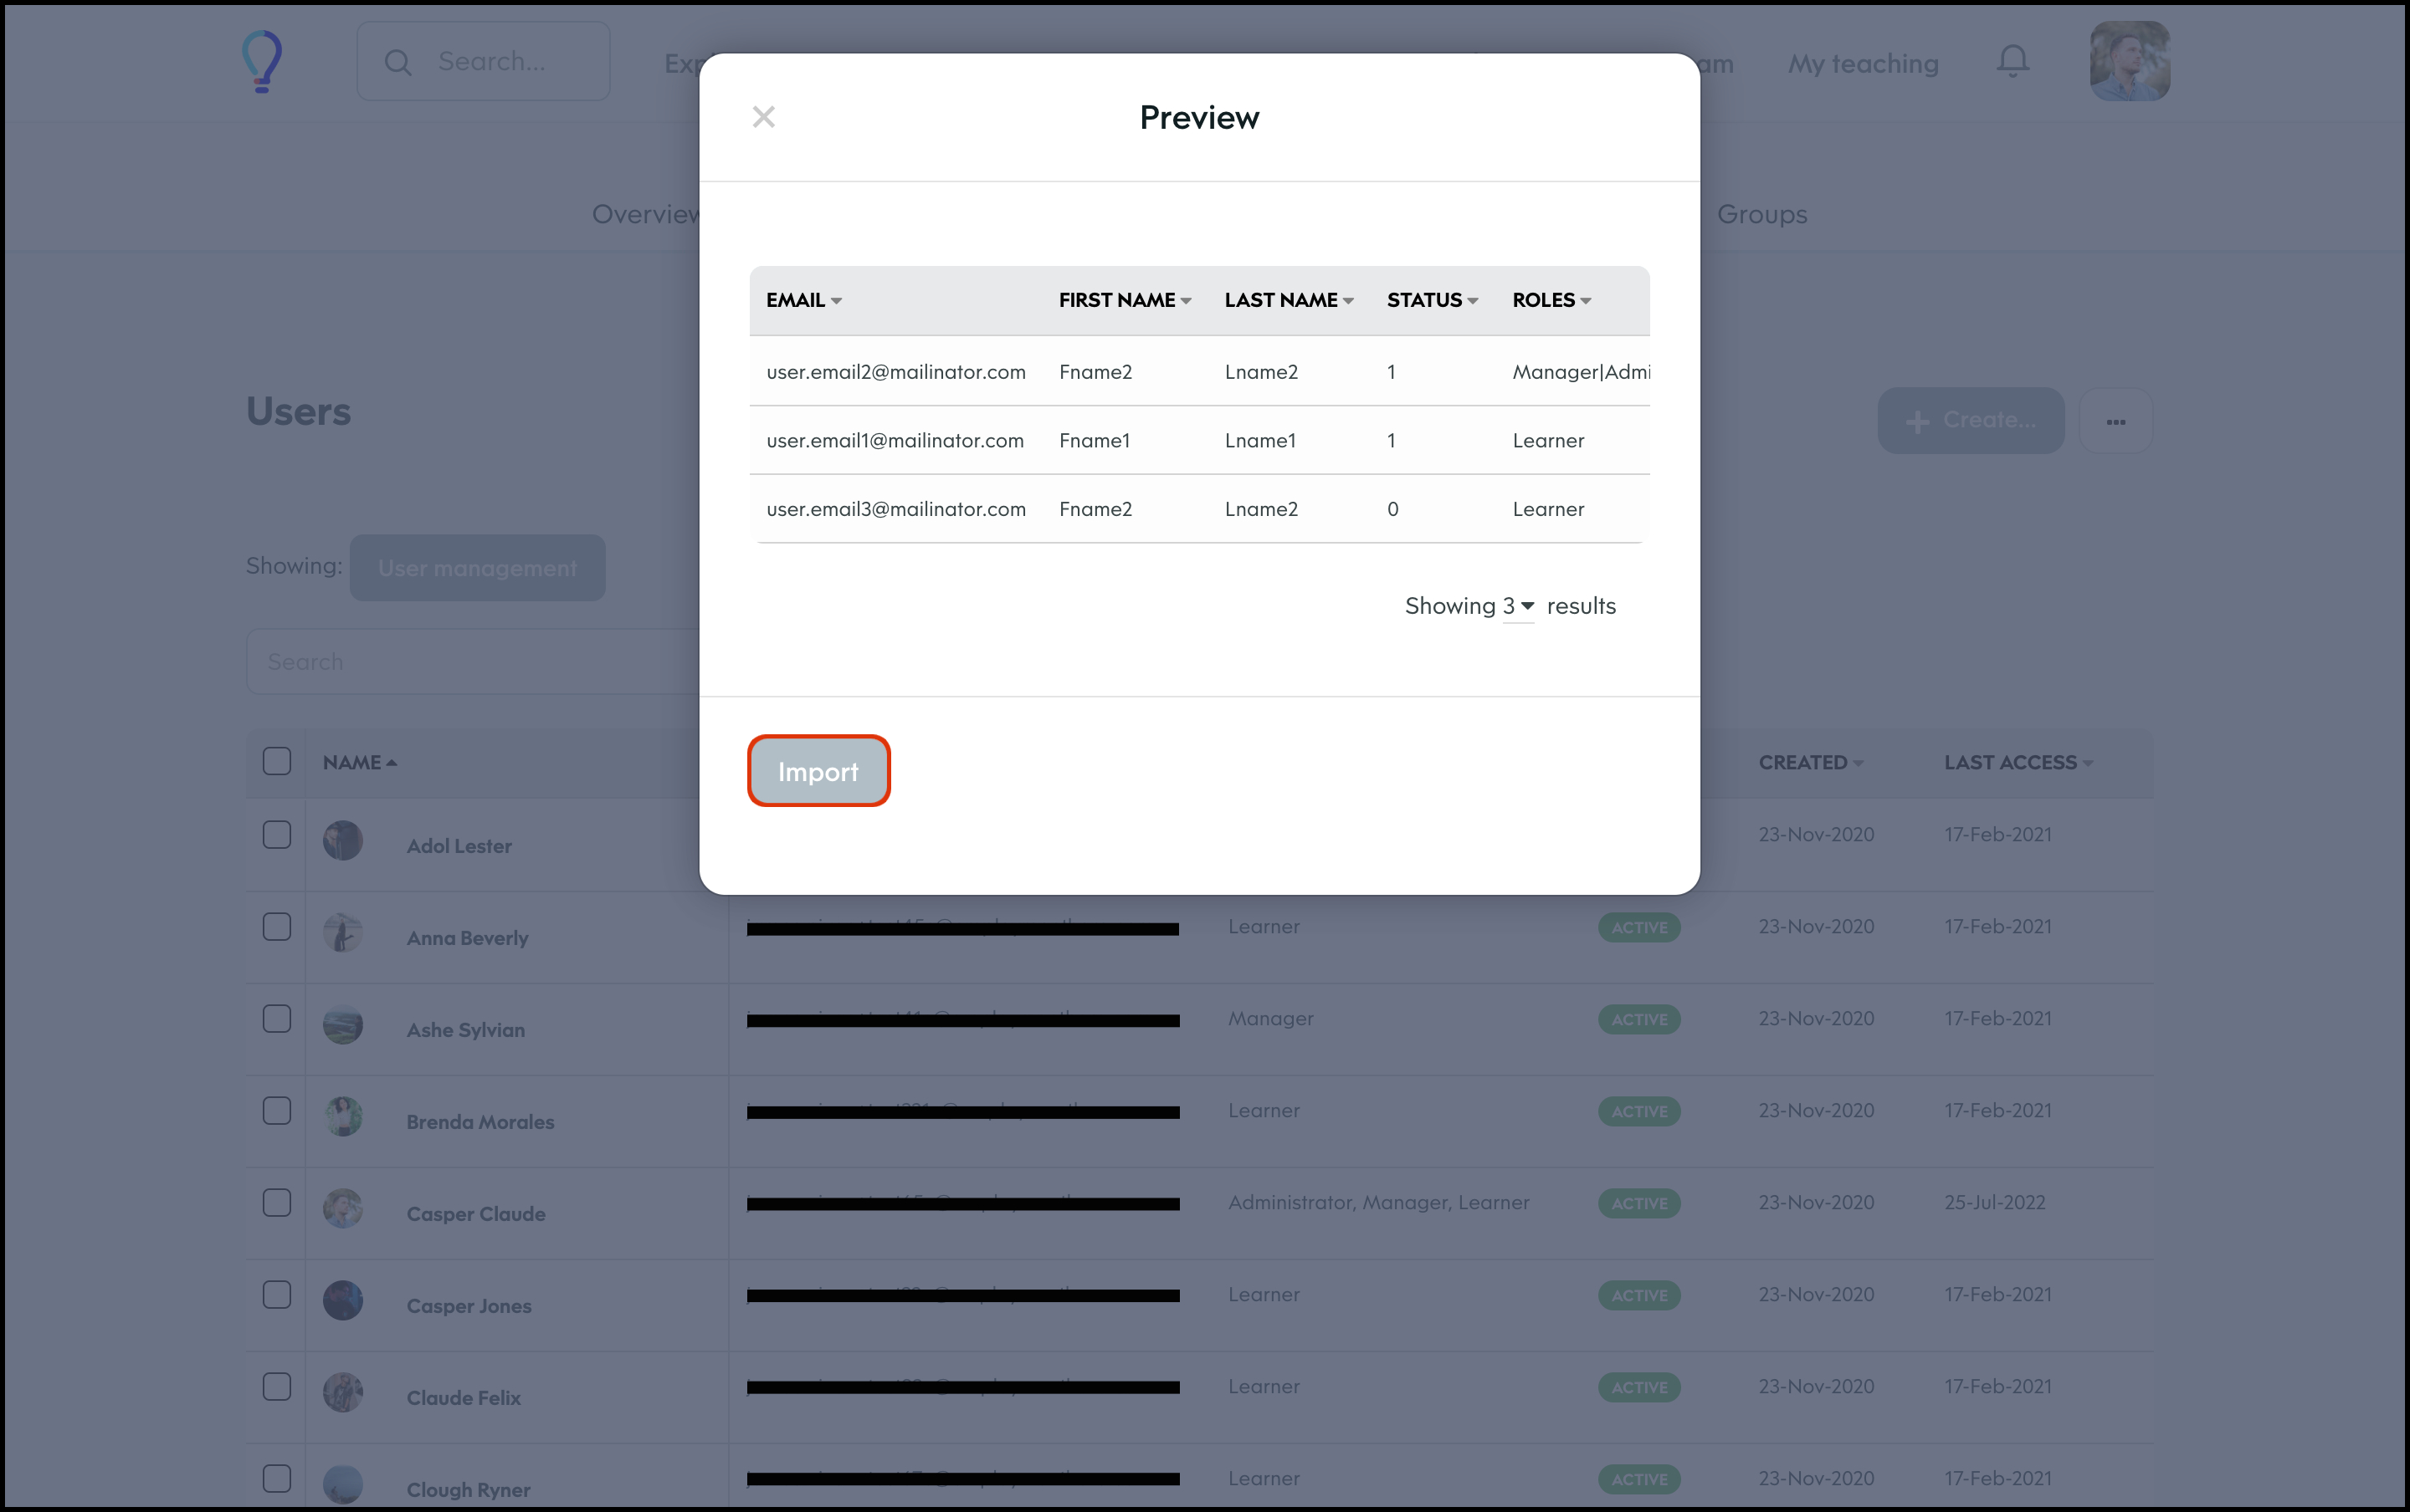Select the checkbox next to Casper Claude
Image resolution: width=2410 pixels, height=1512 pixels.
277,1203
